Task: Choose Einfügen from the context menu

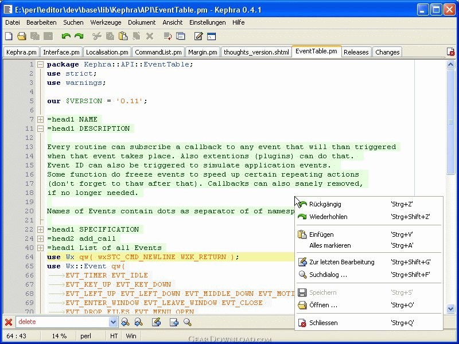Action: pyautogui.click(x=369, y=234)
